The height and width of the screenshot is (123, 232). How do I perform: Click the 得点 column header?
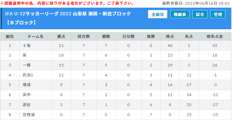(x=170, y=37)
